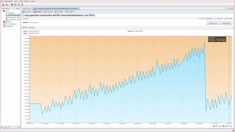Screen dimensions: 235x132
Task: Click the fourth toolbar icon, Add Remote Host
Action: tap(15, 5)
